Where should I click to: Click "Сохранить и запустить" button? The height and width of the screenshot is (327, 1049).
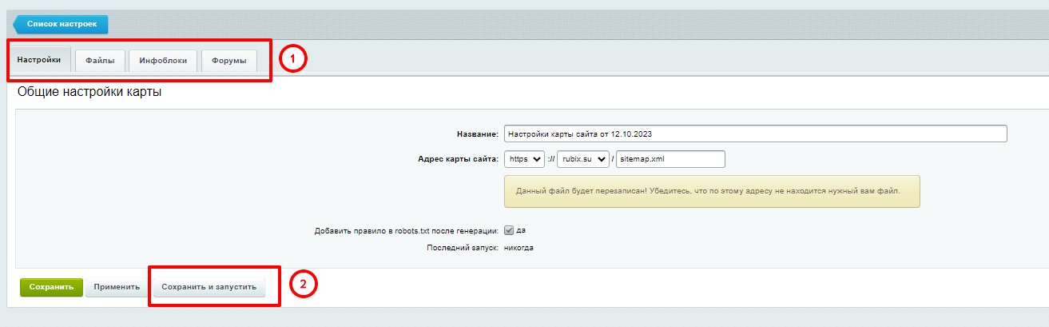(209, 287)
